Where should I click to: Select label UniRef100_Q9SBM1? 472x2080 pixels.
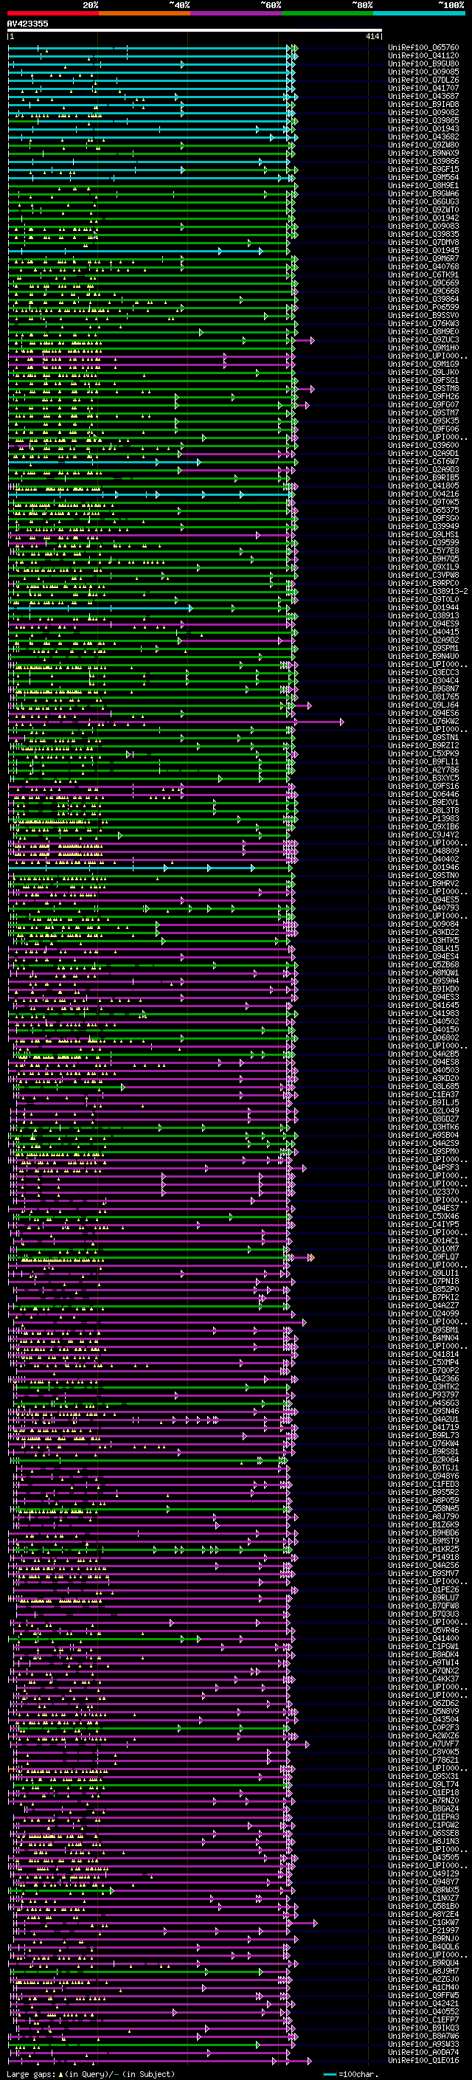coord(423,1330)
